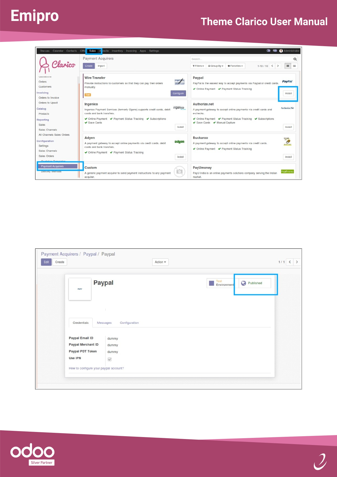Open the Discuss menu
The image size is (337, 477).
[x=45, y=51]
